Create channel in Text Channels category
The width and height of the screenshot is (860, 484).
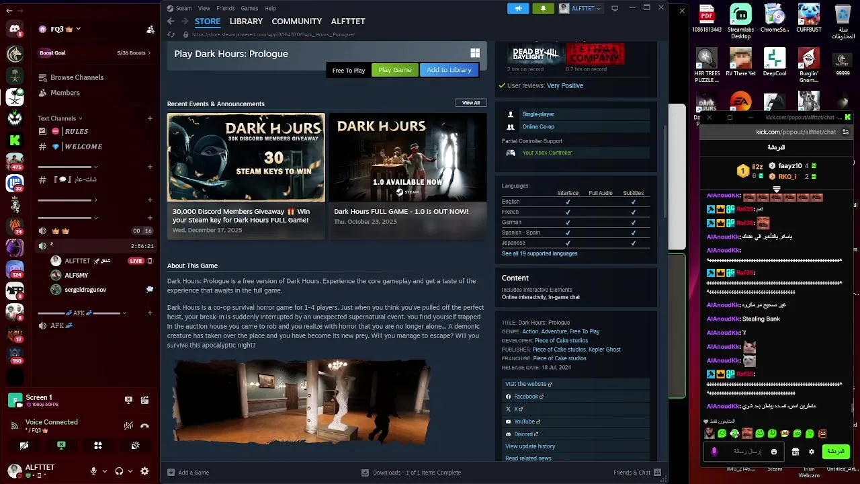(150, 118)
